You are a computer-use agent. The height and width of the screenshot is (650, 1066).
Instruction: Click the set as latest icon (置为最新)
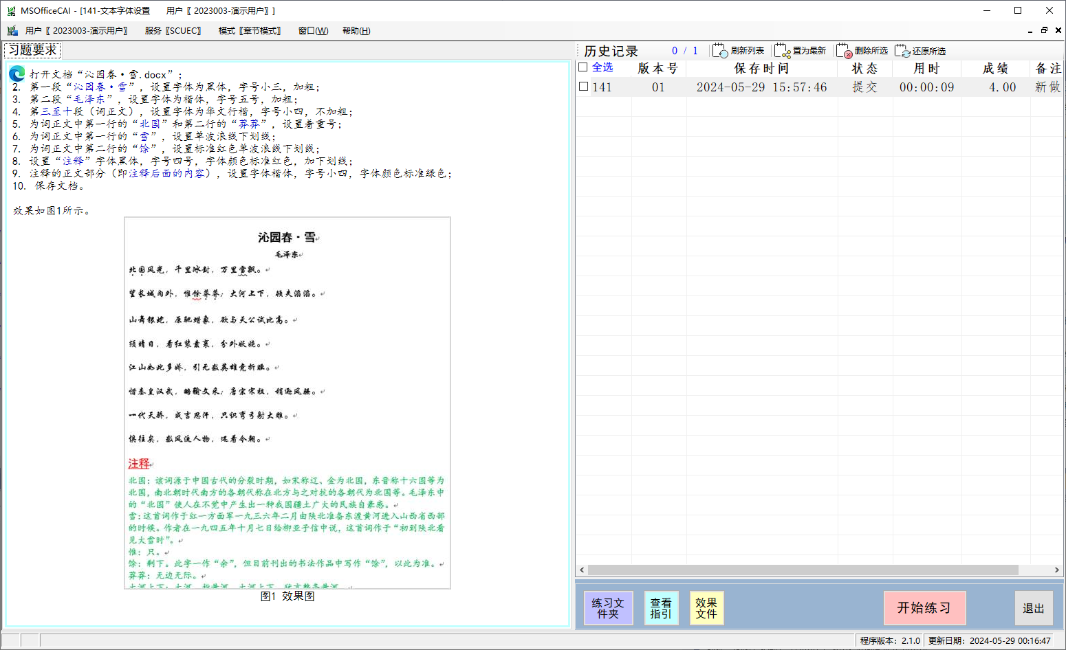tap(783, 51)
